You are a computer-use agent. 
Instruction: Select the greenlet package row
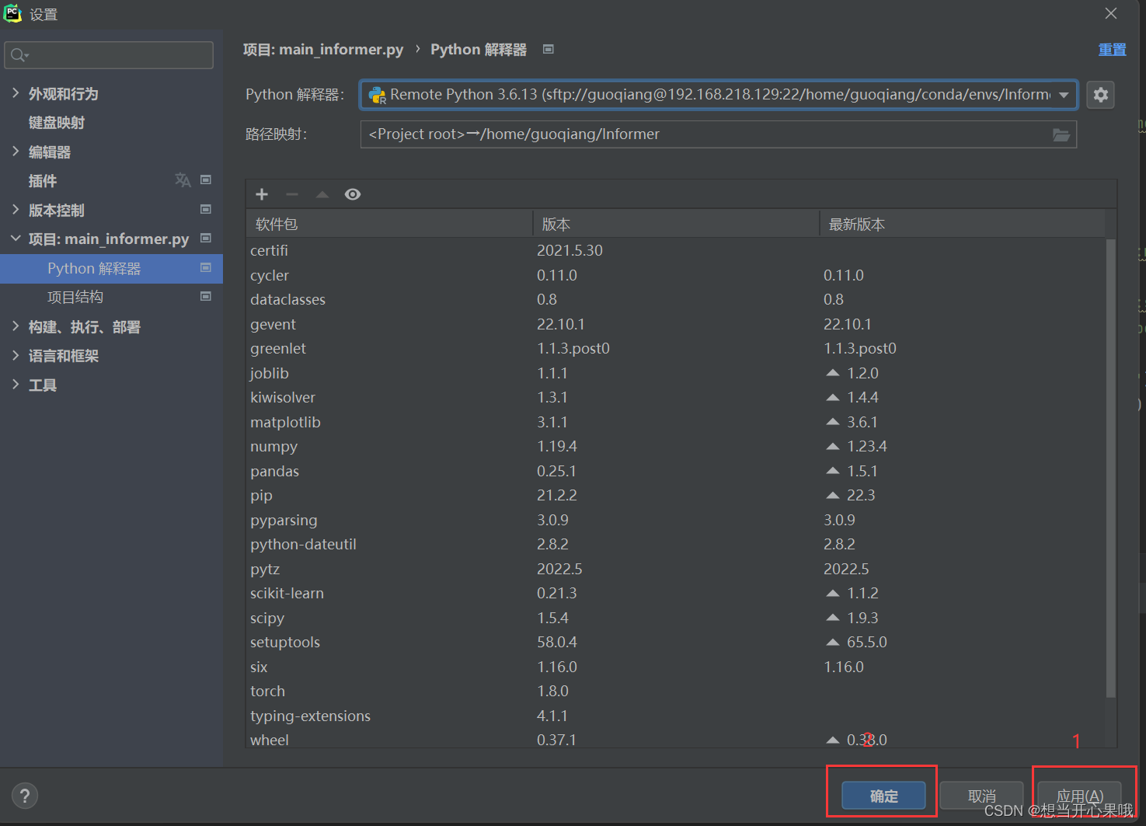pos(676,348)
